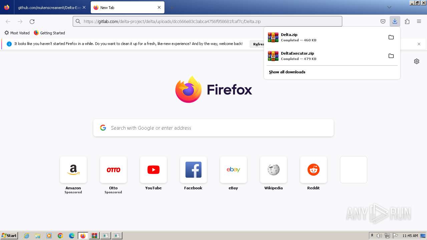Viewport: 427px width, 240px height.
Task: Open the Windows Start menu
Action: (x=9, y=236)
